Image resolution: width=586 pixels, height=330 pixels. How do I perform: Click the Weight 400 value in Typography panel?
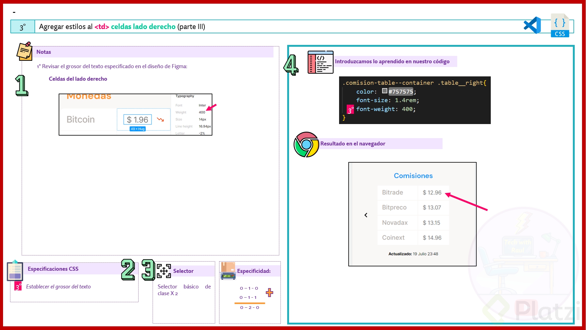(x=202, y=112)
